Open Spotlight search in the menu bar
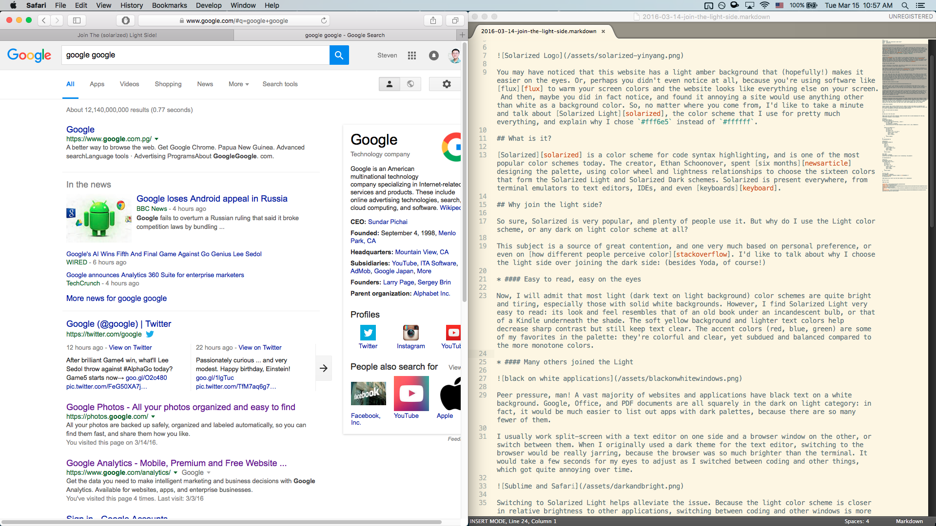Viewport: 936px width, 526px height. (x=905, y=5)
